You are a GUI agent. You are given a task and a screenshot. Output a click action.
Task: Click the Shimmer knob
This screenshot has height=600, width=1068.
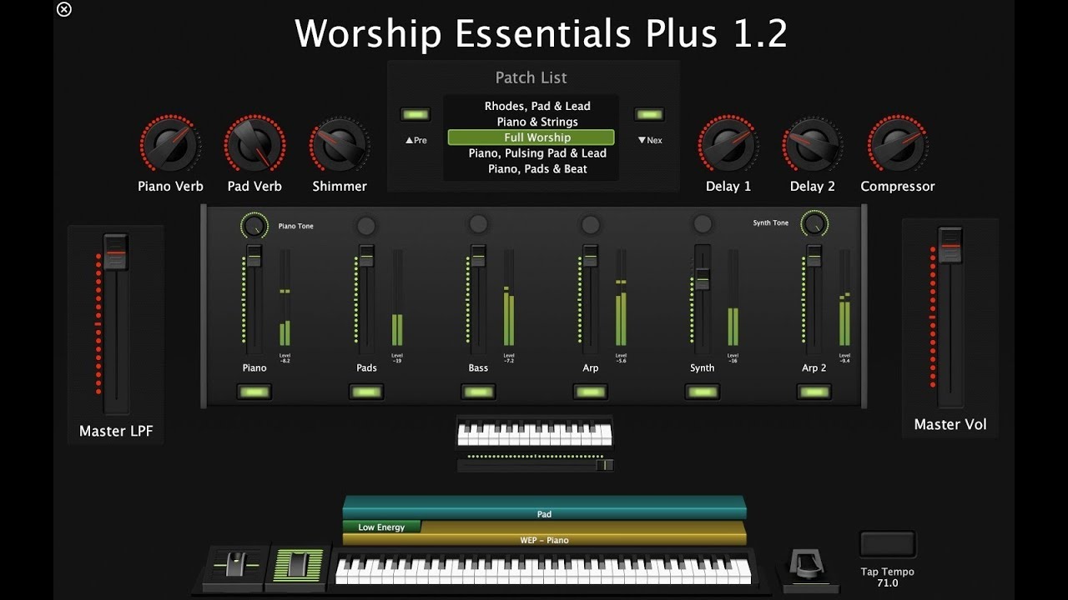[x=339, y=145]
